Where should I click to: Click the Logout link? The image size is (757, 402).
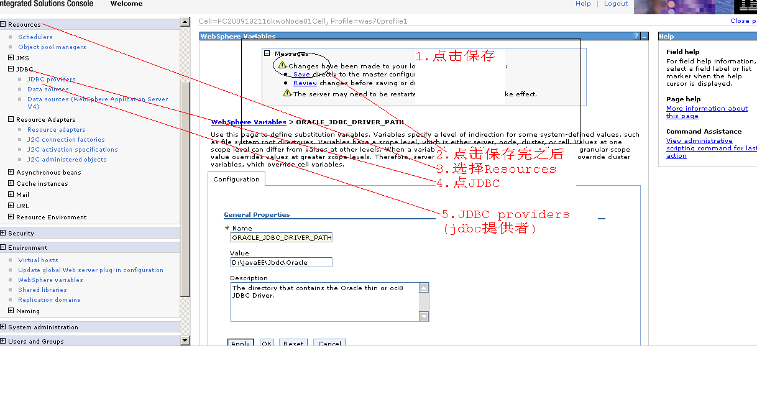(x=615, y=4)
